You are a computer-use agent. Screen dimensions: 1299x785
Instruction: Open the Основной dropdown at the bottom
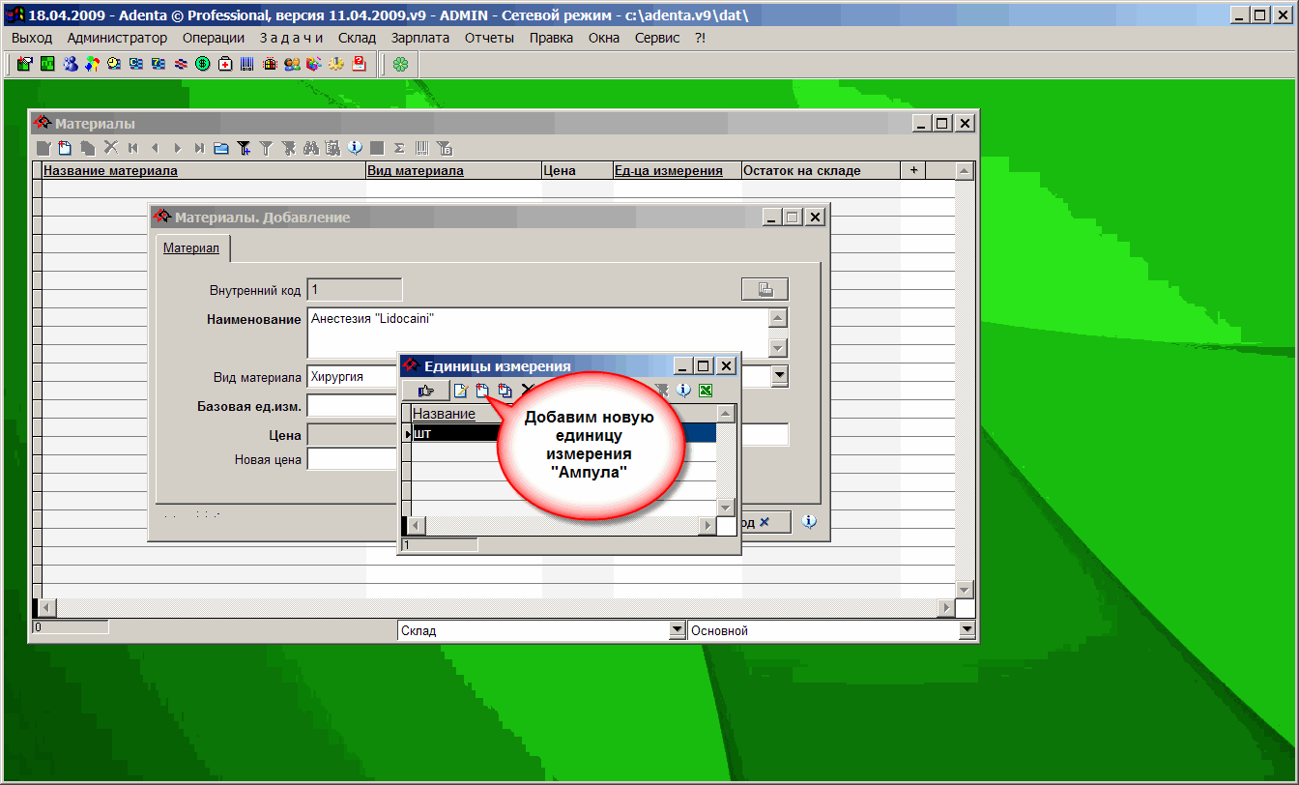point(967,630)
